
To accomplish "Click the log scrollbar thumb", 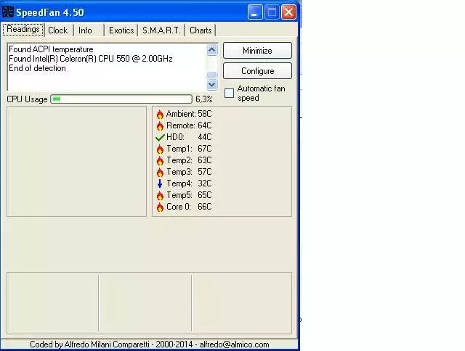I will click(211, 75).
